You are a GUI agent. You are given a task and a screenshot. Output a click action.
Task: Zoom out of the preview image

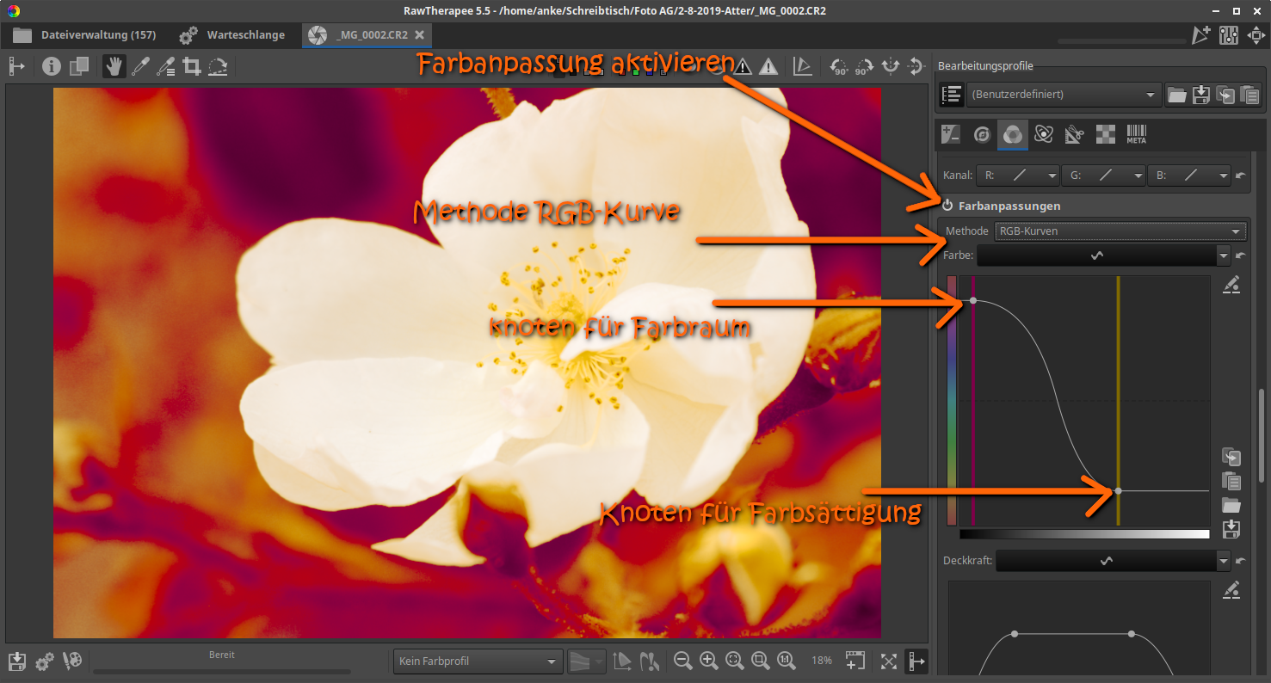click(x=683, y=661)
